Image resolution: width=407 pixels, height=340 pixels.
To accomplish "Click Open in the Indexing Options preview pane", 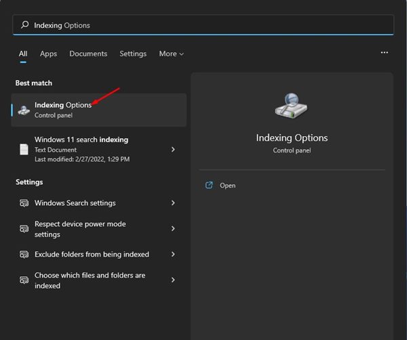I will 227,186.
